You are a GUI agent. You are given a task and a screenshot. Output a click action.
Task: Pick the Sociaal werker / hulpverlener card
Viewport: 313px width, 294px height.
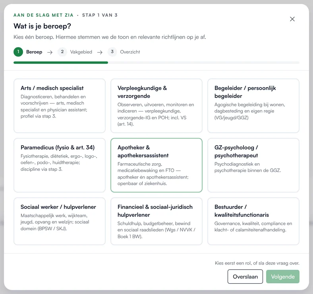60,221
